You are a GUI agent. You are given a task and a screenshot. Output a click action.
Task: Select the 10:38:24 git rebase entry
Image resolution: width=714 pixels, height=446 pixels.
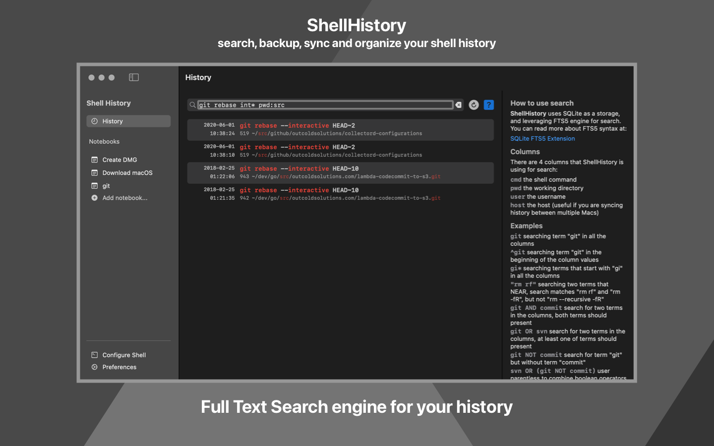[340, 130]
